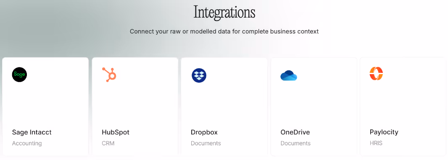
Task: Click the CRM label under HubSpot
Action: [108, 143]
